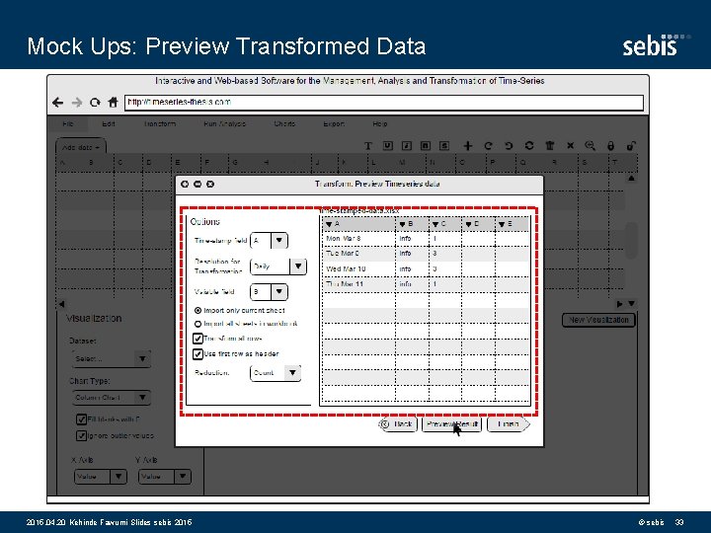Click the Add data button
The height and width of the screenshot is (533, 711).
coord(81,147)
